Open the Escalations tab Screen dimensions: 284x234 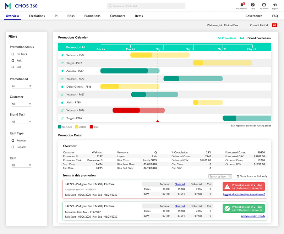(x=37, y=16)
